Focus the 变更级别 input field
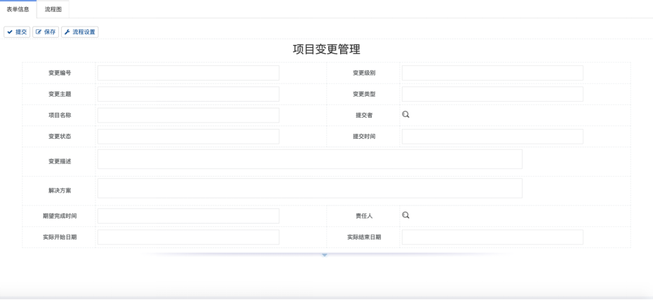Screen dimensions: 653x300 492,73
